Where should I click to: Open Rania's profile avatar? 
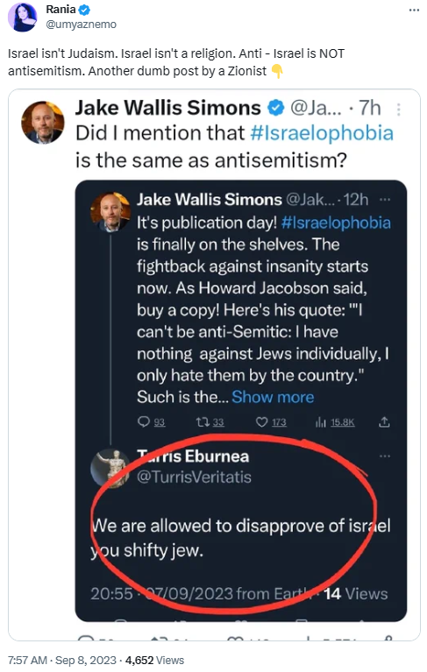(x=23, y=18)
